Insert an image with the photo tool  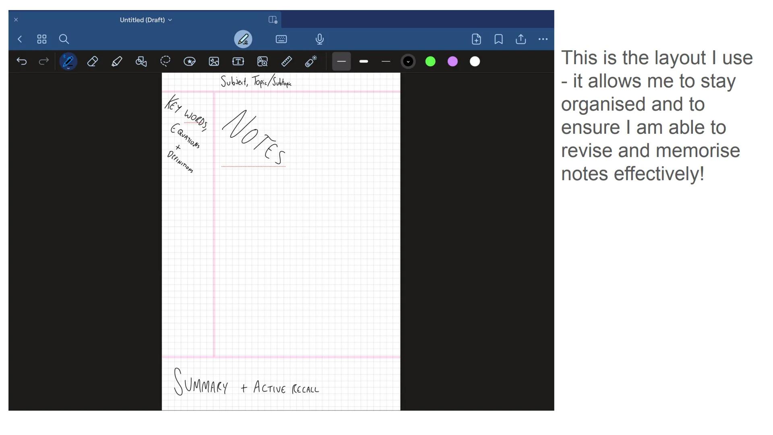pyautogui.click(x=214, y=61)
